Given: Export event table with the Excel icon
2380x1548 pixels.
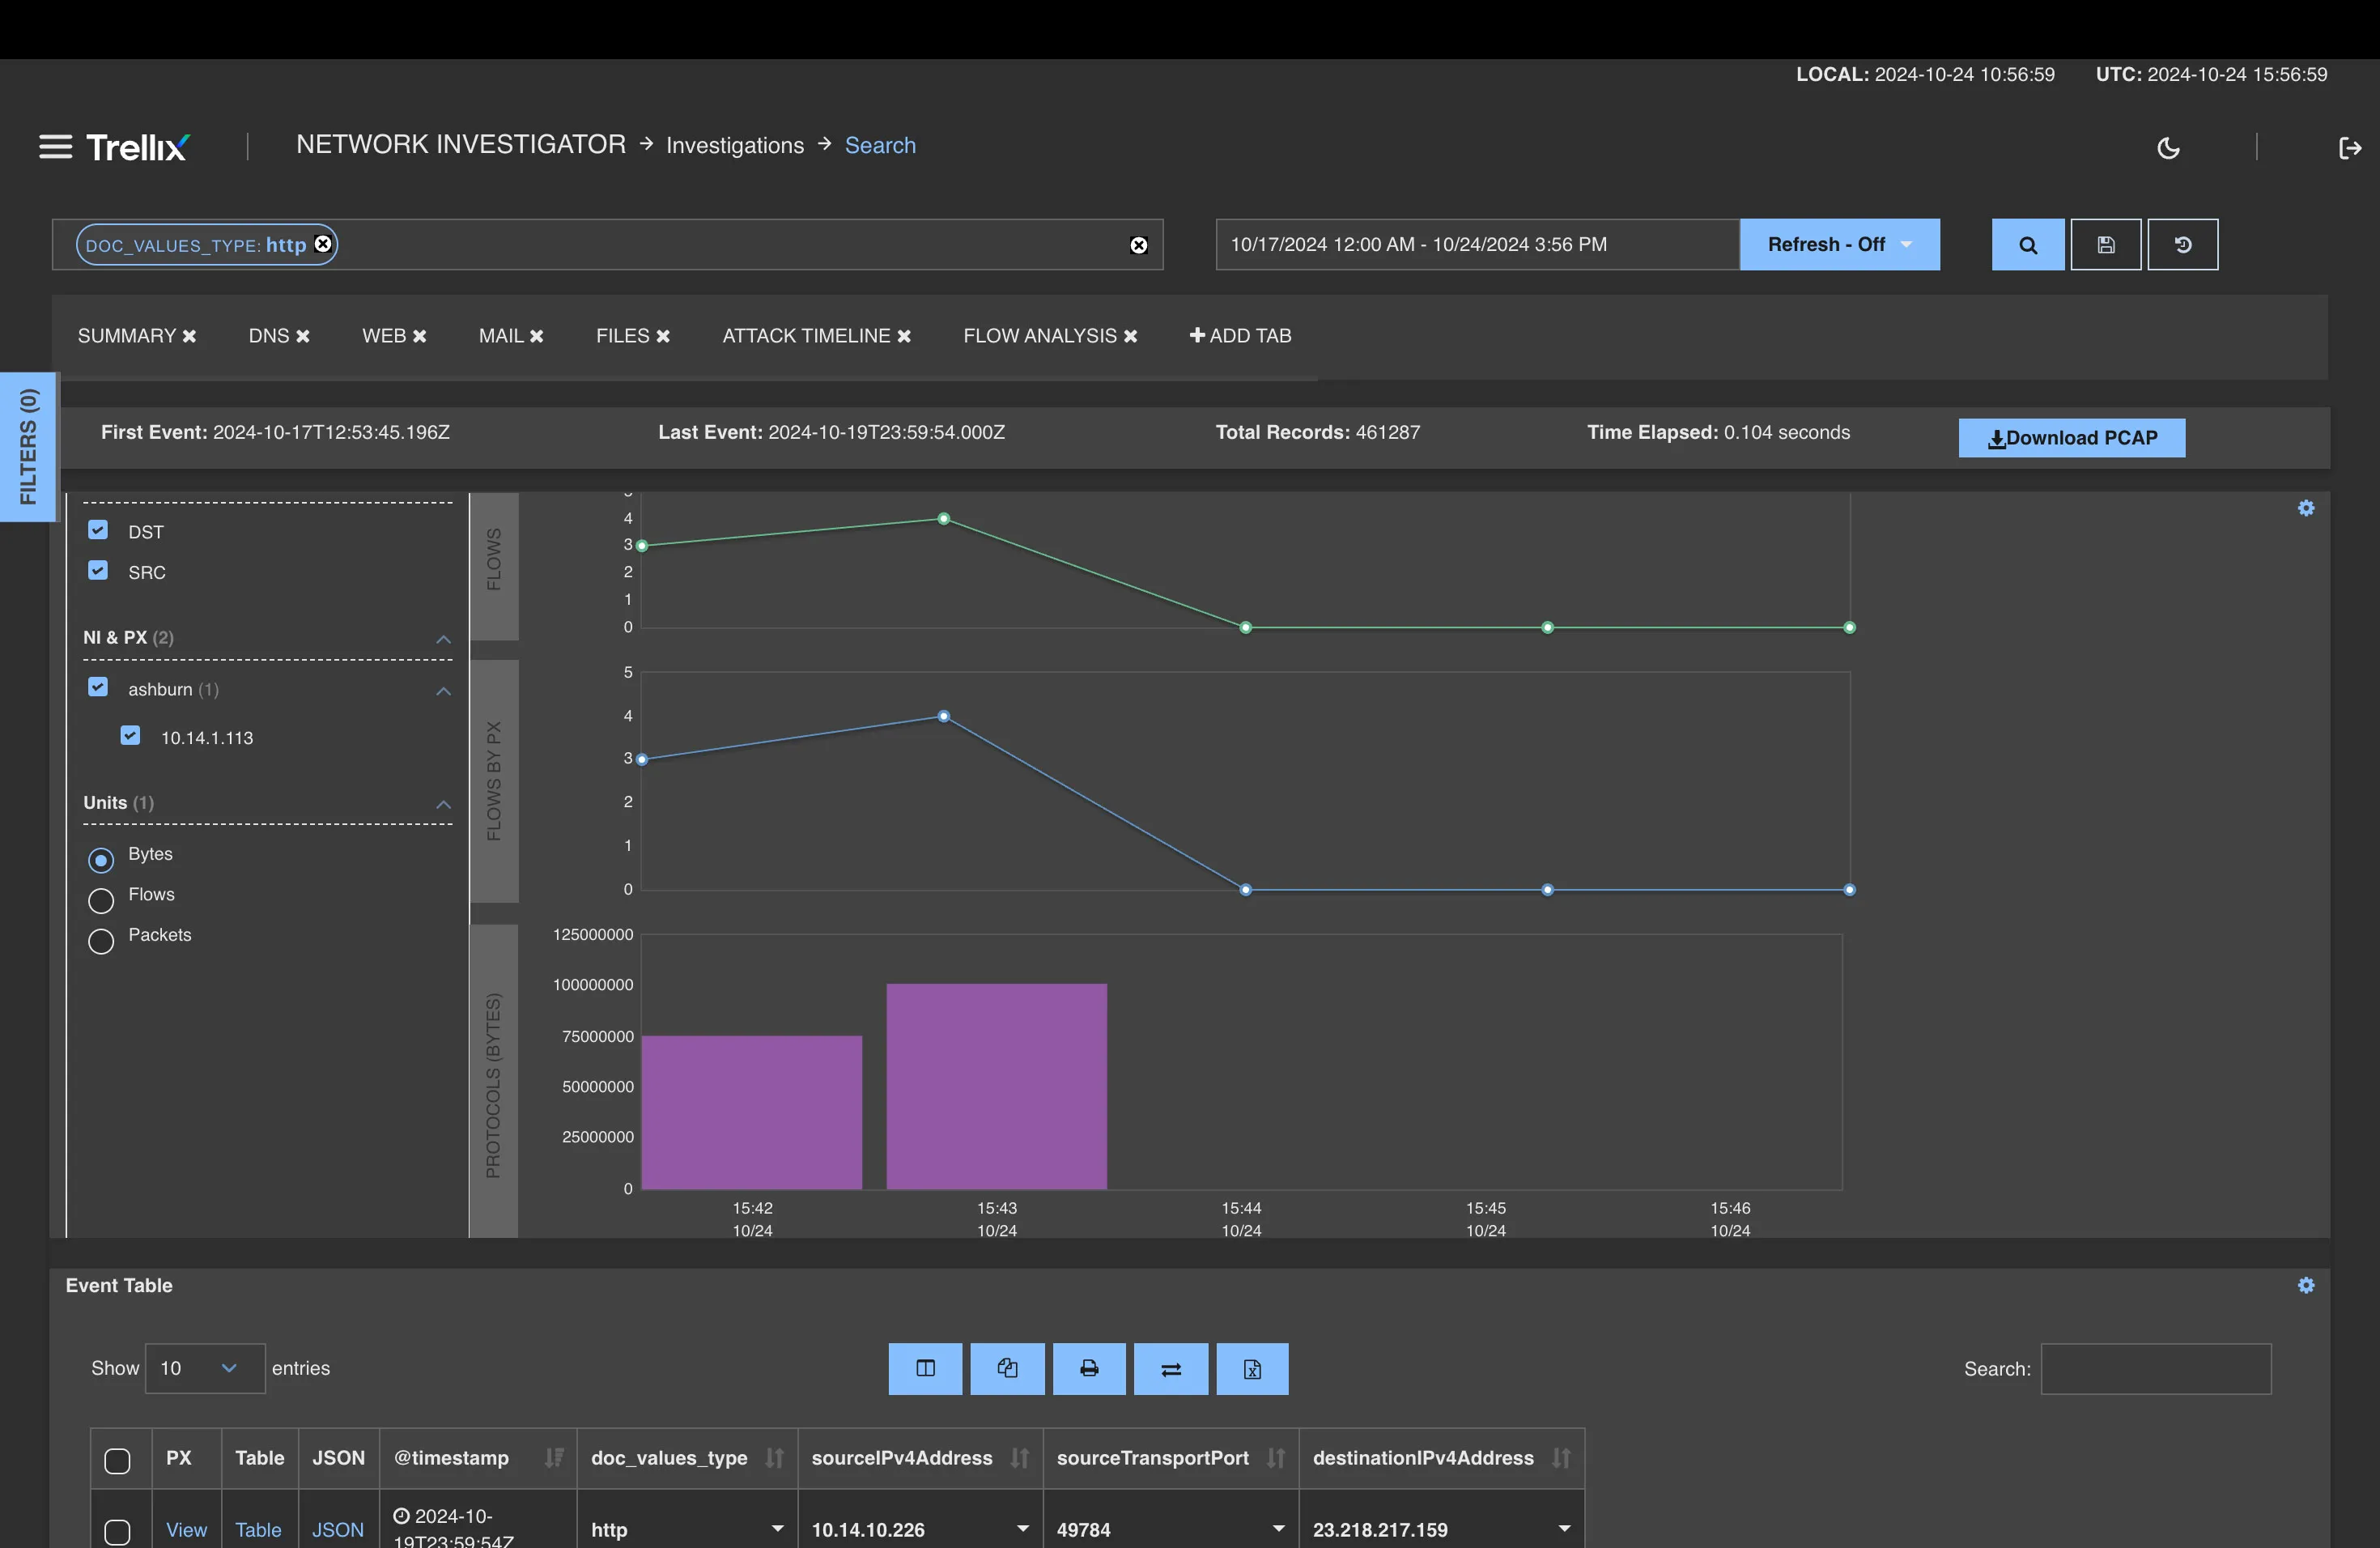Looking at the screenshot, I should (x=1252, y=1368).
